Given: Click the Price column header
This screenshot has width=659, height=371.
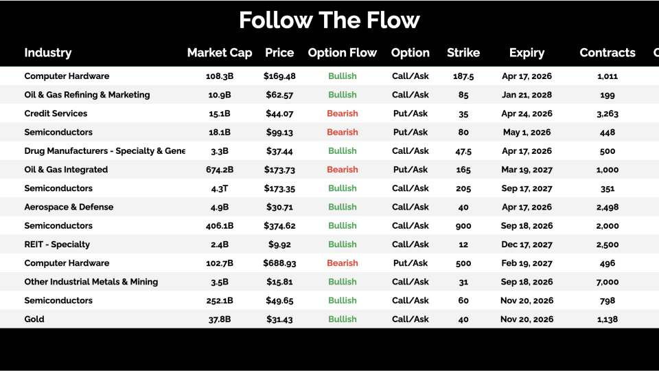Looking at the screenshot, I should pos(279,53).
